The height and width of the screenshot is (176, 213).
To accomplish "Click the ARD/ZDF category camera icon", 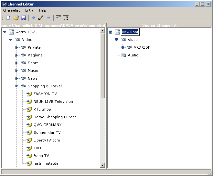I will (x=129, y=47).
